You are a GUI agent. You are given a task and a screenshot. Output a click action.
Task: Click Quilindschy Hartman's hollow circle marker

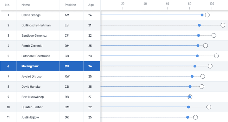tap(223, 25)
